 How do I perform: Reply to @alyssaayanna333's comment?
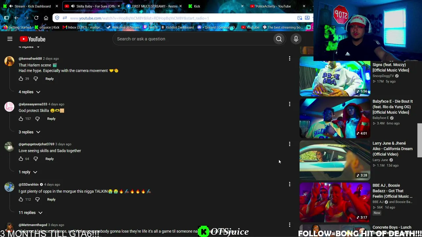point(51,118)
